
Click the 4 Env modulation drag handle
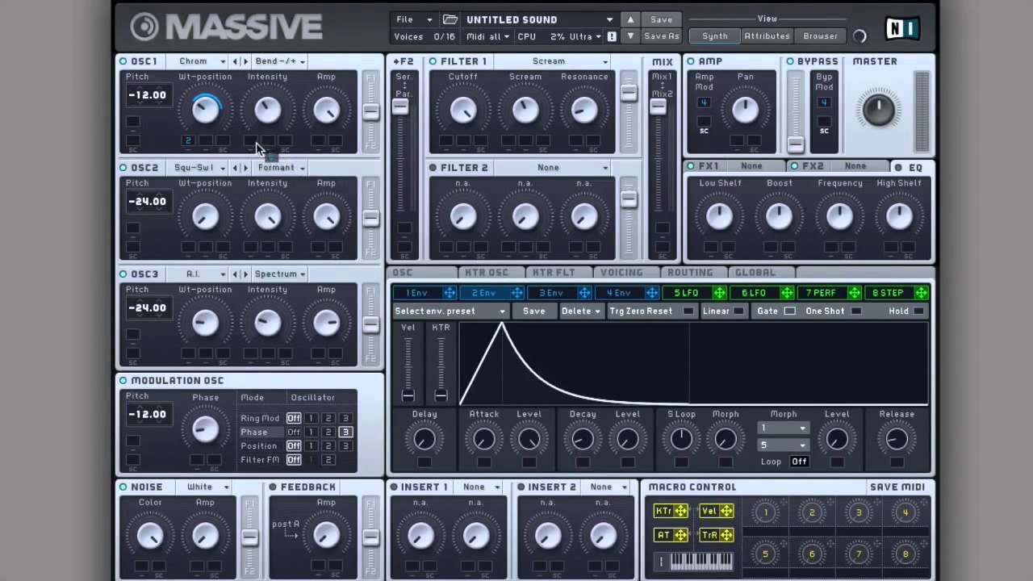pos(651,293)
